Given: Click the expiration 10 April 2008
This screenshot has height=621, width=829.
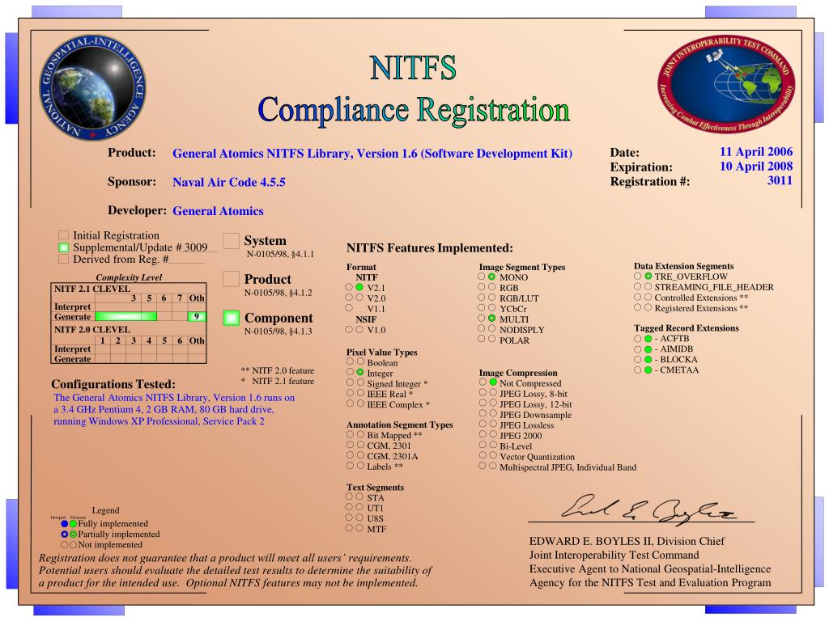Looking at the screenshot, I should (756, 166).
